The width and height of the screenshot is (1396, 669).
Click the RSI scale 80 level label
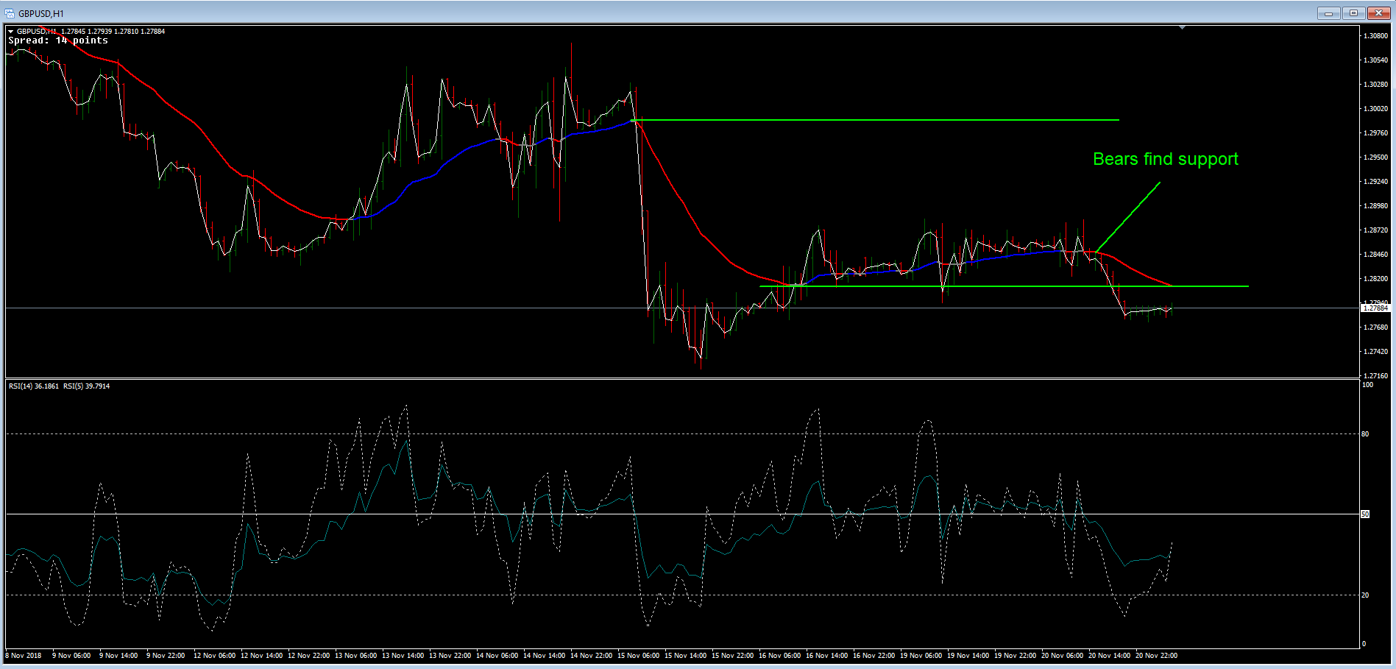click(x=1365, y=433)
